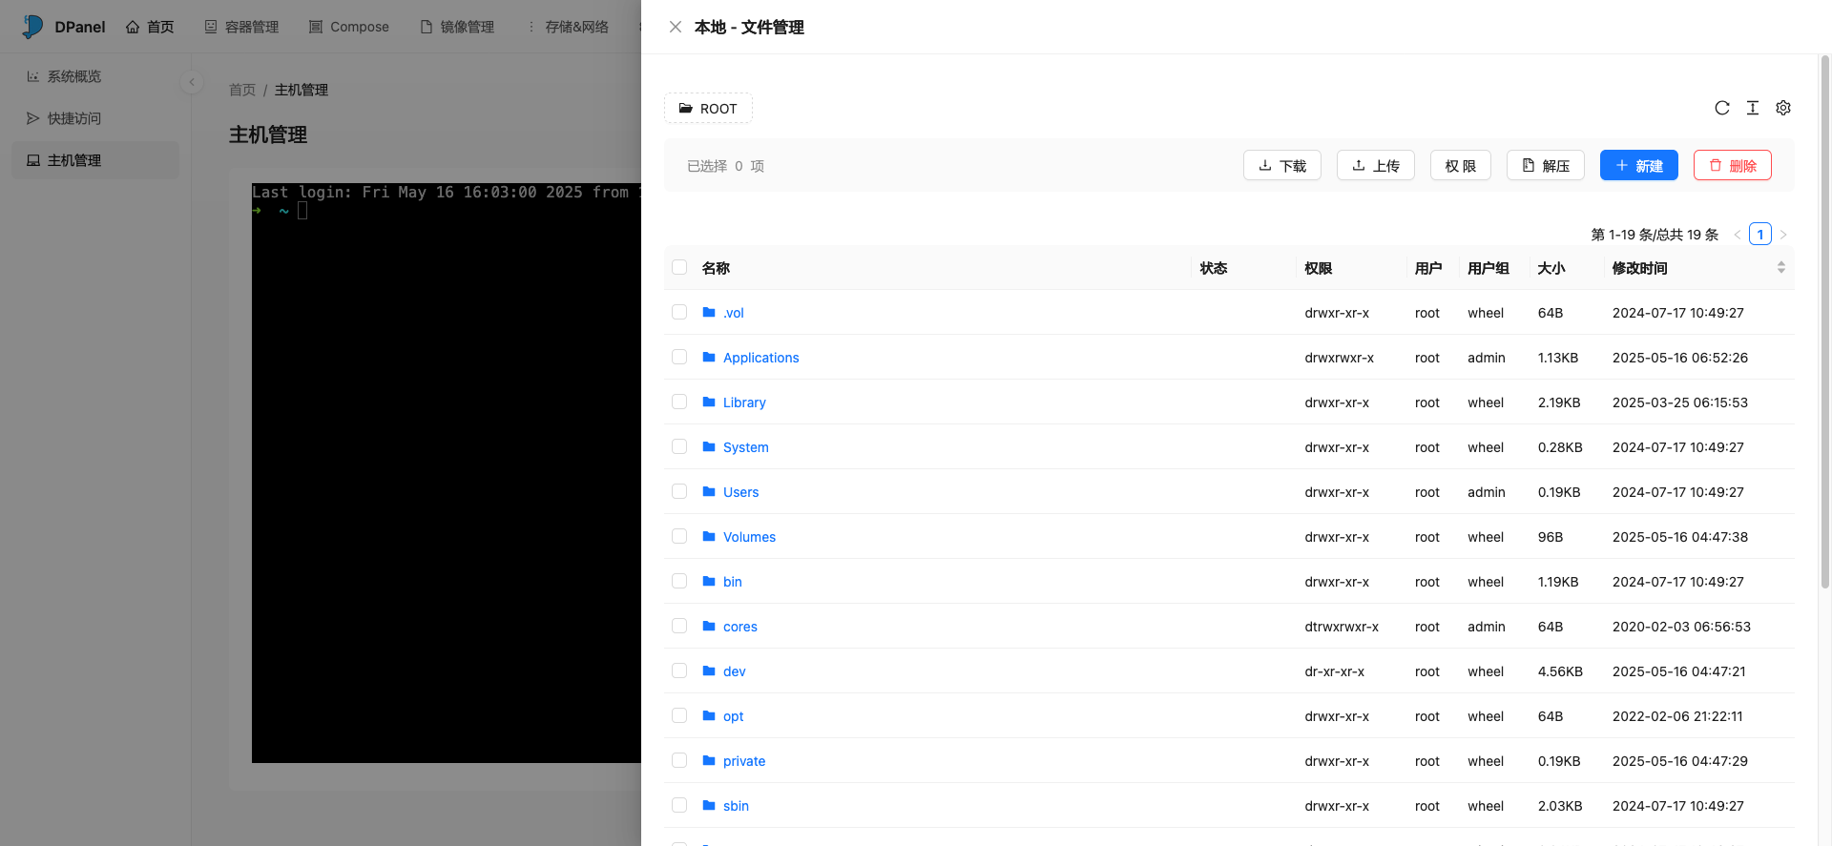The height and width of the screenshot is (846, 1832).
Task: Select 主机管理 in the sidebar
Action: (95, 160)
